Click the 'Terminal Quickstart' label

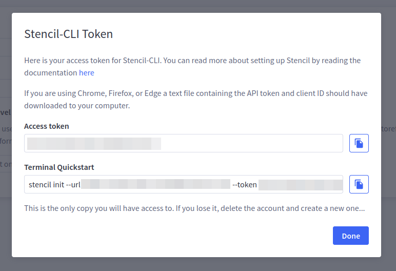[x=59, y=167]
